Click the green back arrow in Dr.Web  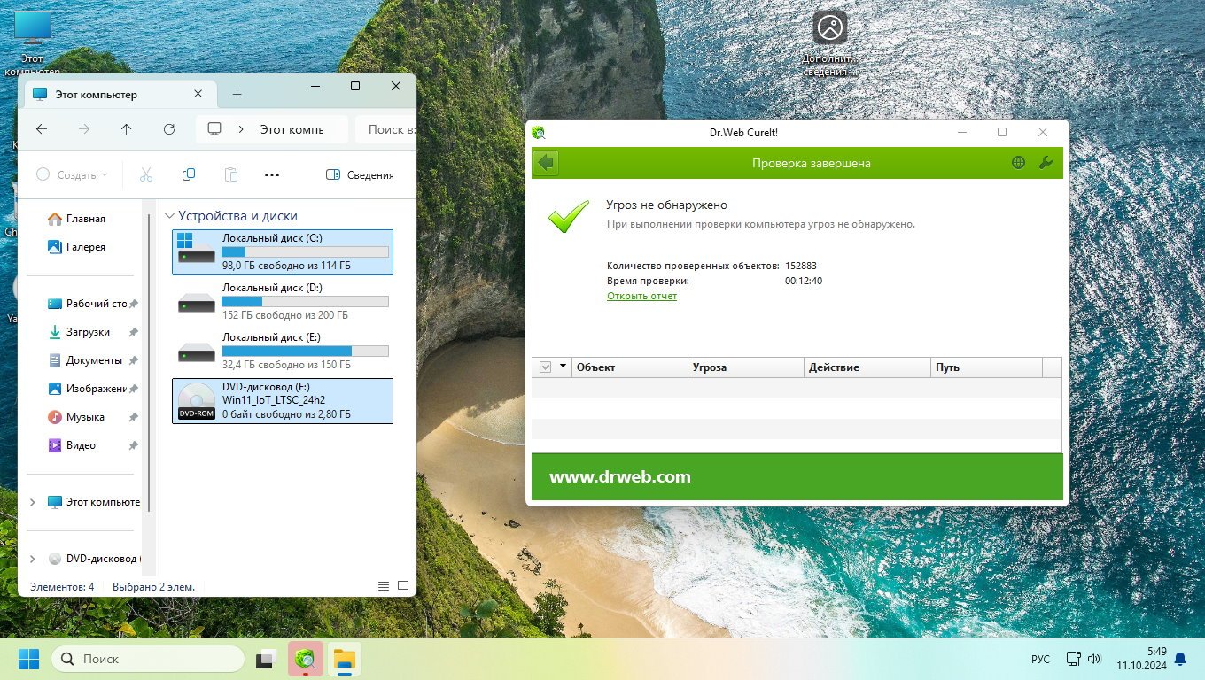tap(546, 163)
